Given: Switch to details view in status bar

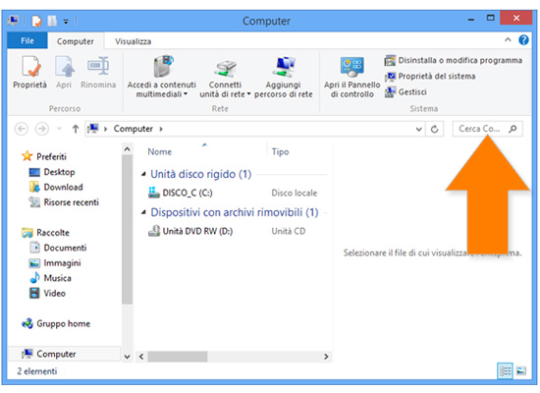Looking at the screenshot, I should [505, 371].
